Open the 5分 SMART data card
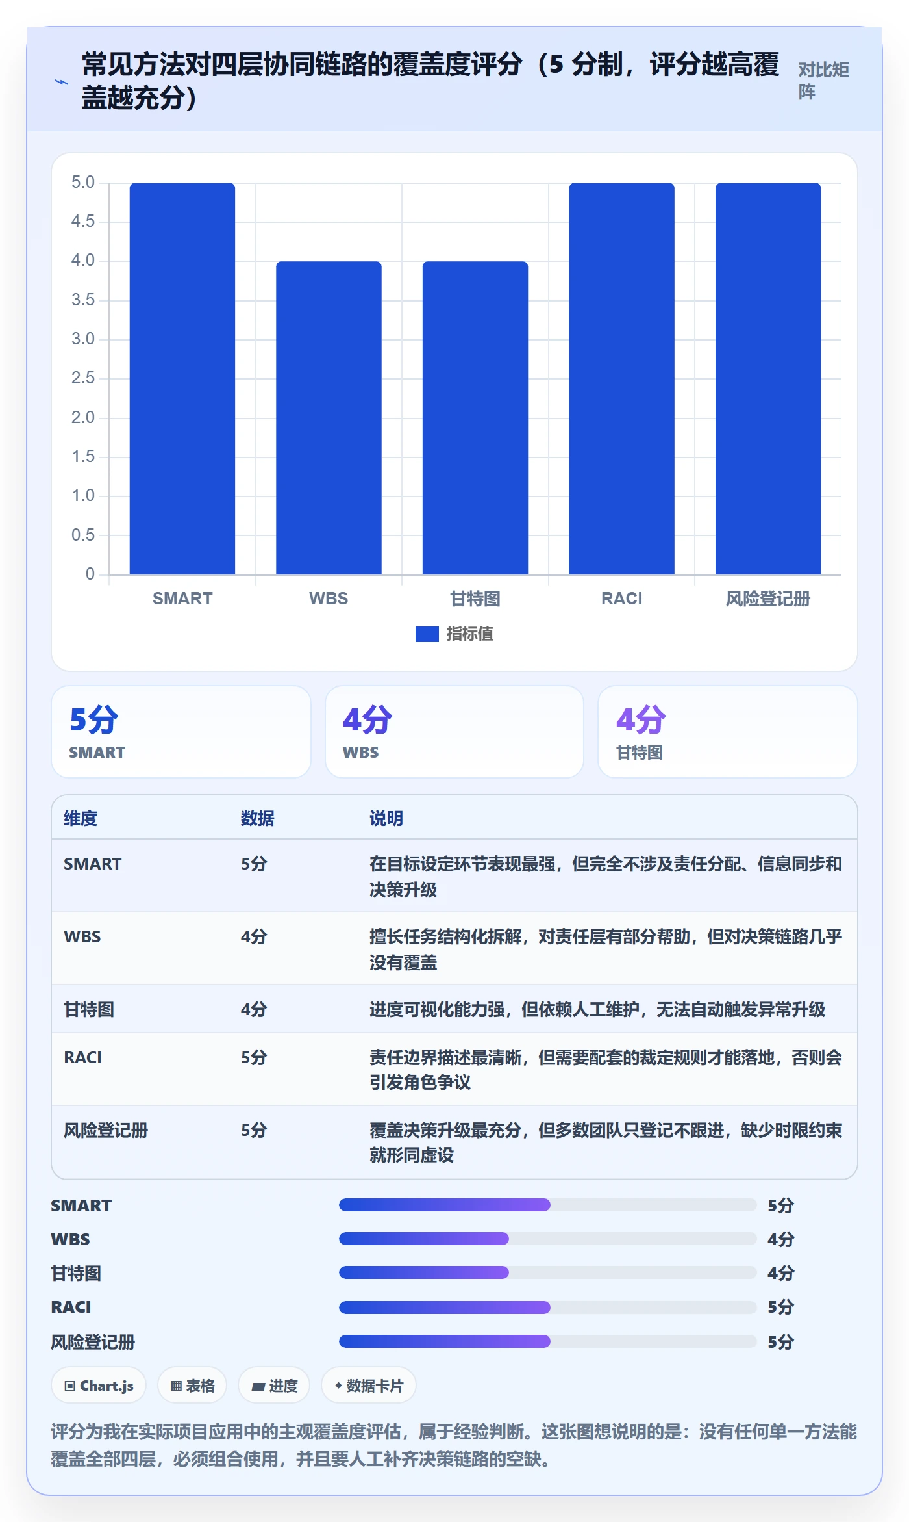Image resolution: width=909 pixels, height=1522 pixels. (181, 732)
